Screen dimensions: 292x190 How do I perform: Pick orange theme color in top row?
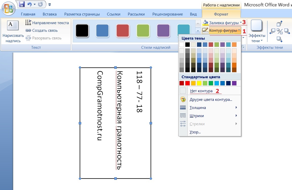pos(234,44)
